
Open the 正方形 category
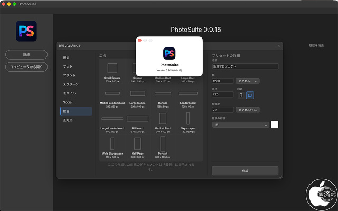(76, 120)
